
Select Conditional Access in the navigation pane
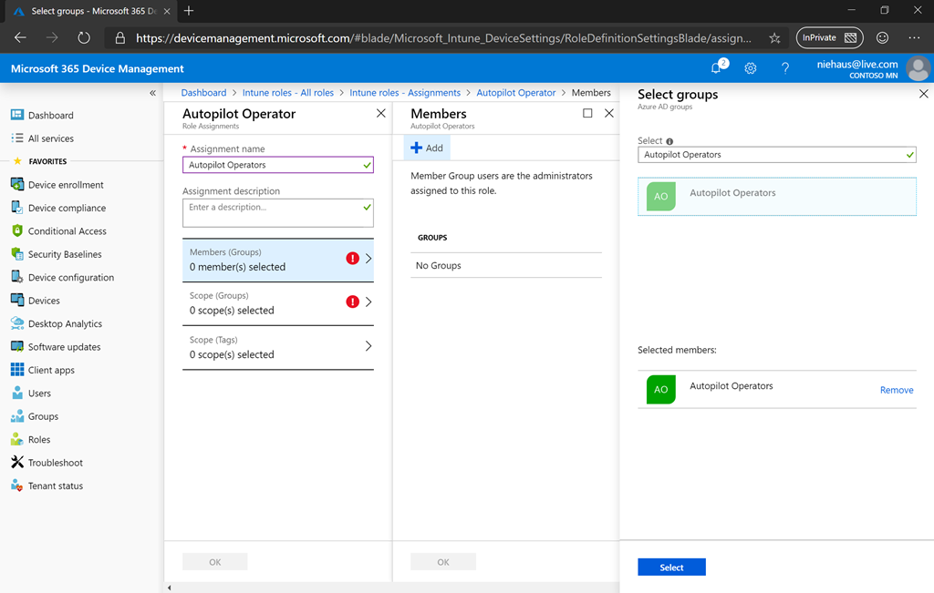[x=67, y=230]
